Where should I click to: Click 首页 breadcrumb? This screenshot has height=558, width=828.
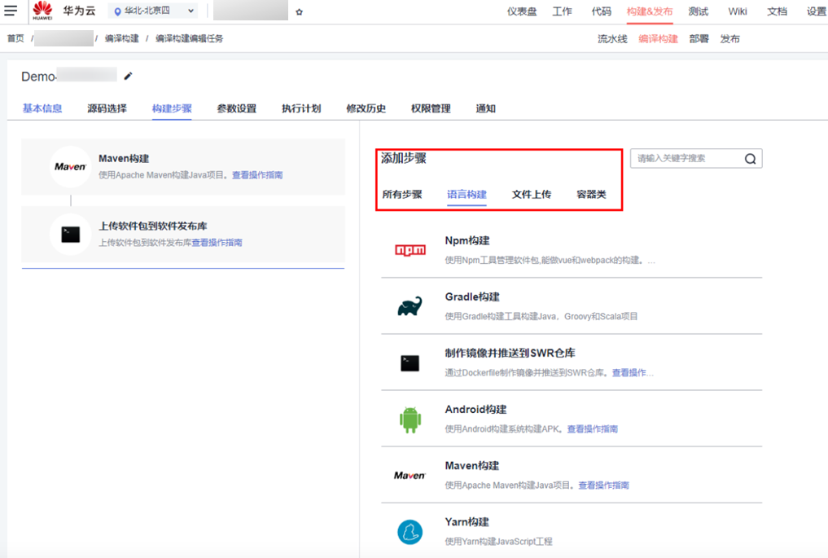15,38
